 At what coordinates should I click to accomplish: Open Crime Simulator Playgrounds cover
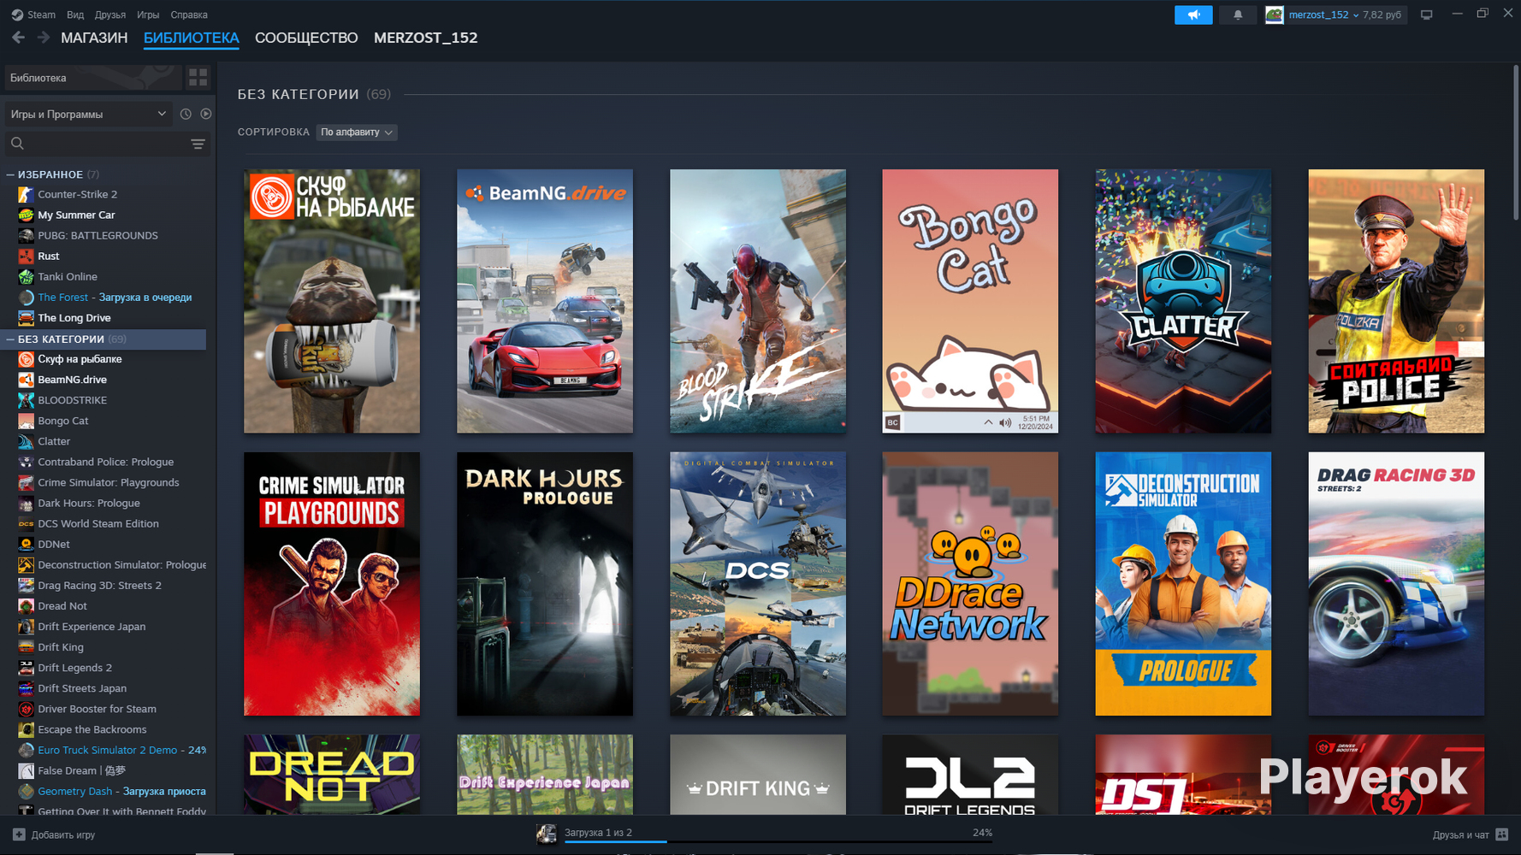332,584
